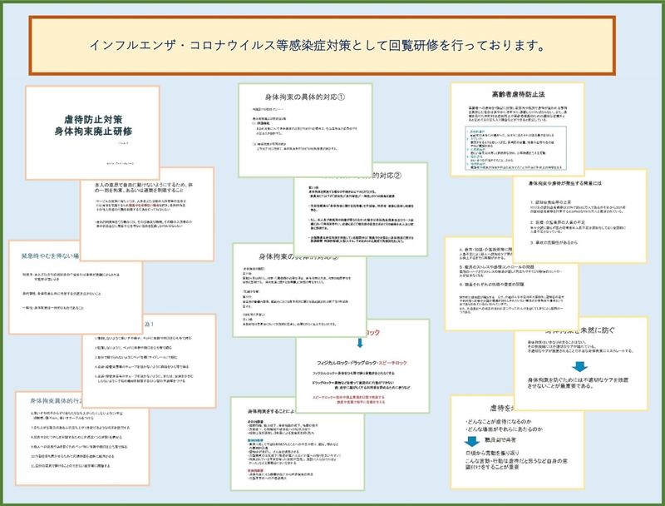Click the フィジカルロック・ドラッグロック・スピーチロック heading
This screenshot has height=506, width=665.
coord(362,363)
